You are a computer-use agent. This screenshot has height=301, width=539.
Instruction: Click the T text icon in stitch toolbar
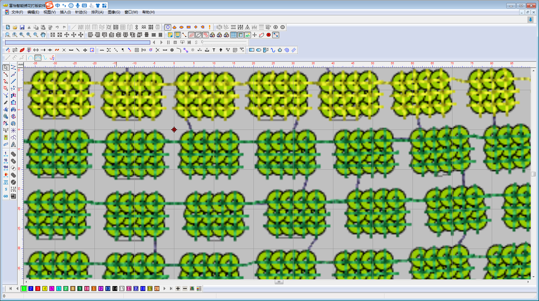tap(214, 50)
